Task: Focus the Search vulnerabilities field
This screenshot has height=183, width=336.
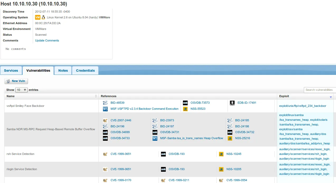Action: [319, 90]
